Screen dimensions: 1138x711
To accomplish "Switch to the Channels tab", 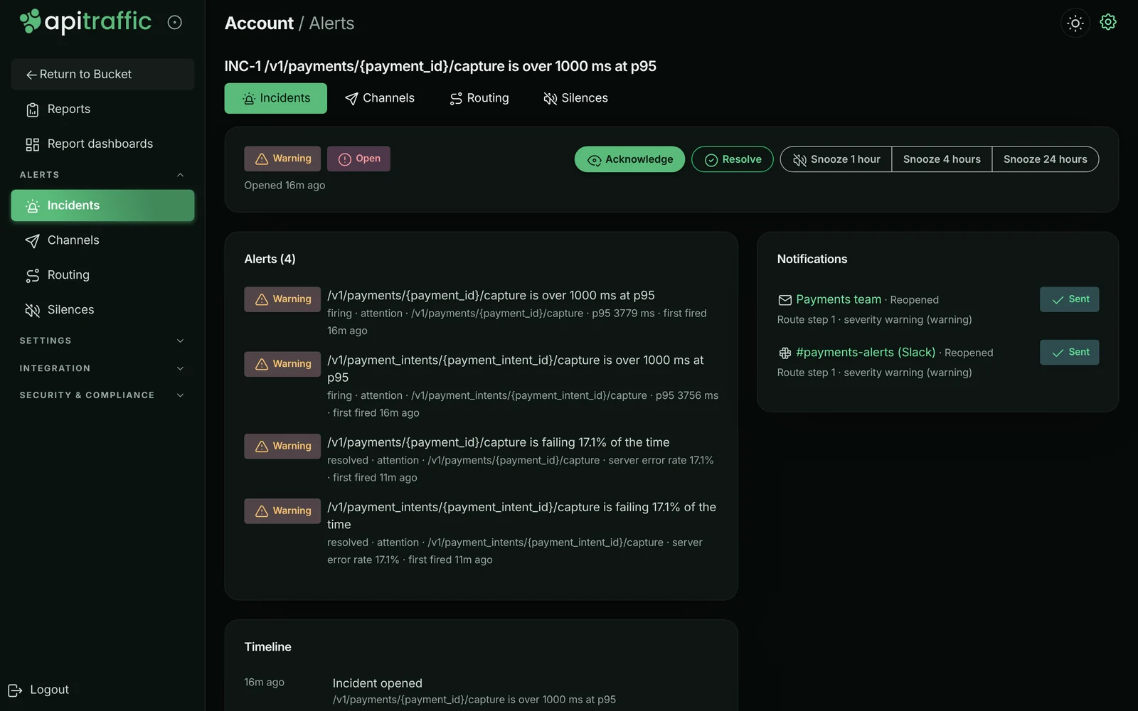I will point(379,98).
